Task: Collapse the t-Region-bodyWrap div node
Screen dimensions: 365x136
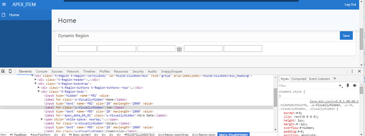Action: coord(35,83)
